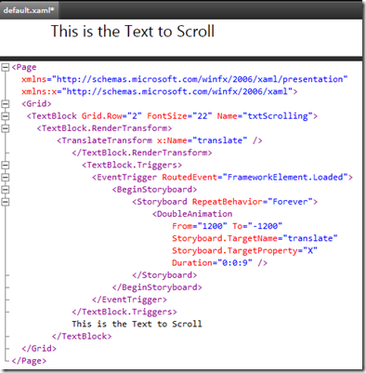Click the closing EventTrigger tag
366x373 pixels.
pyautogui.click(x=129, y=300)
